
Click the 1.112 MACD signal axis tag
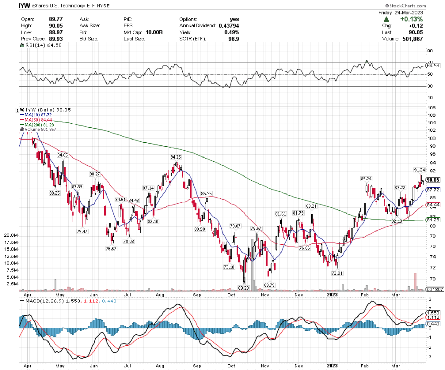(x=433, y=317)
